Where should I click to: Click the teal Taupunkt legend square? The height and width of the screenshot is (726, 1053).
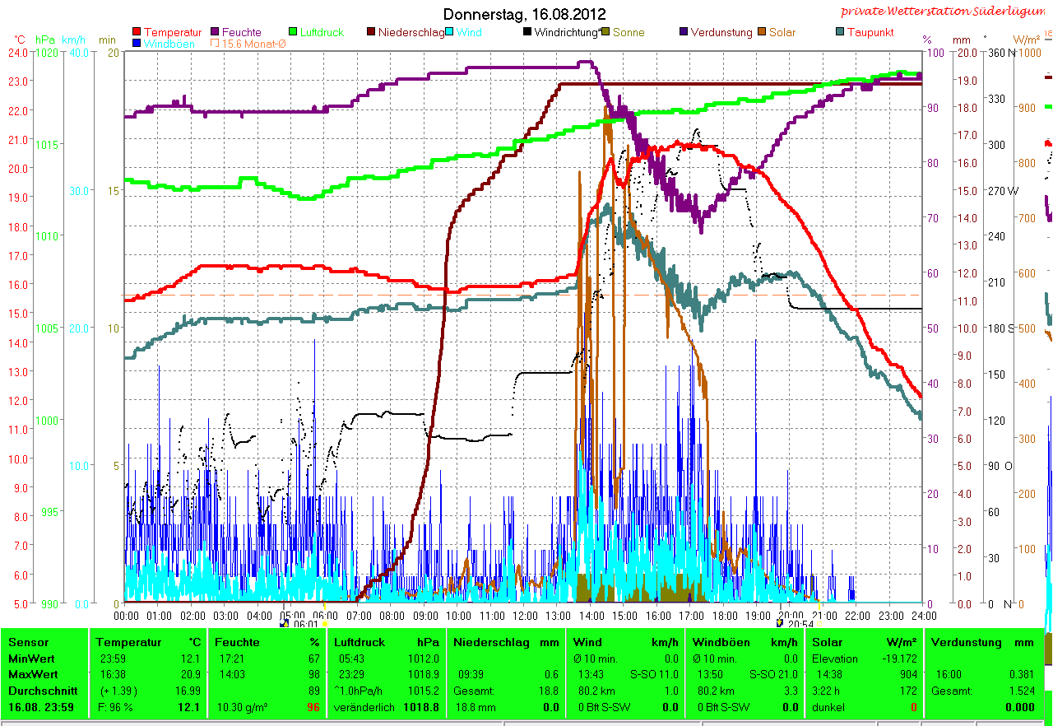point(840,33)
